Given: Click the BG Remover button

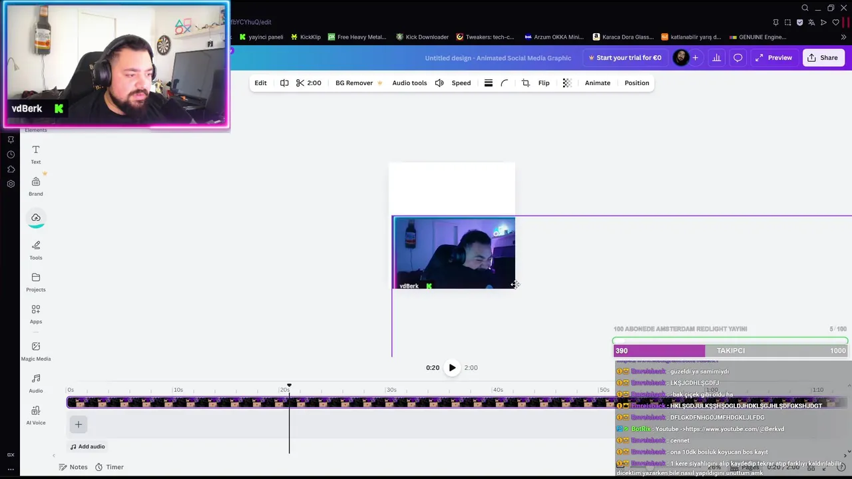Looking at the screenshot, I should pyautogui.click(x=359, y=83).
